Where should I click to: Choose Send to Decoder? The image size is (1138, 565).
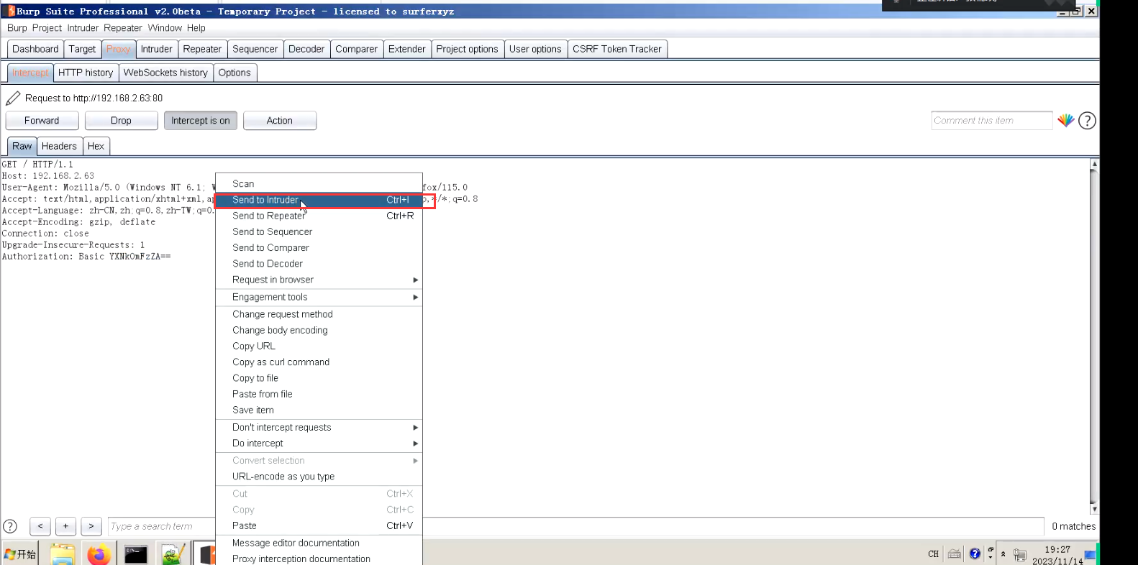click(319, 263)
